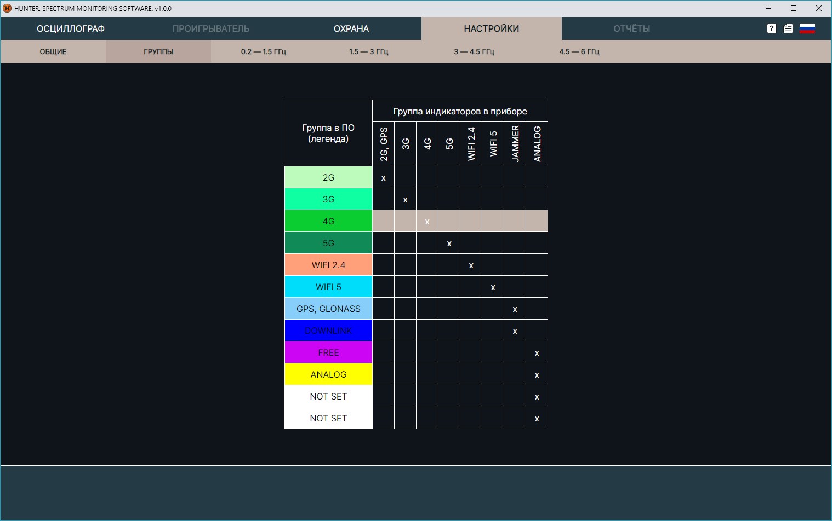Open the help question mark icon
This screenshot has height=521, width=832.
pyautogui.click(x=772, y=28)
